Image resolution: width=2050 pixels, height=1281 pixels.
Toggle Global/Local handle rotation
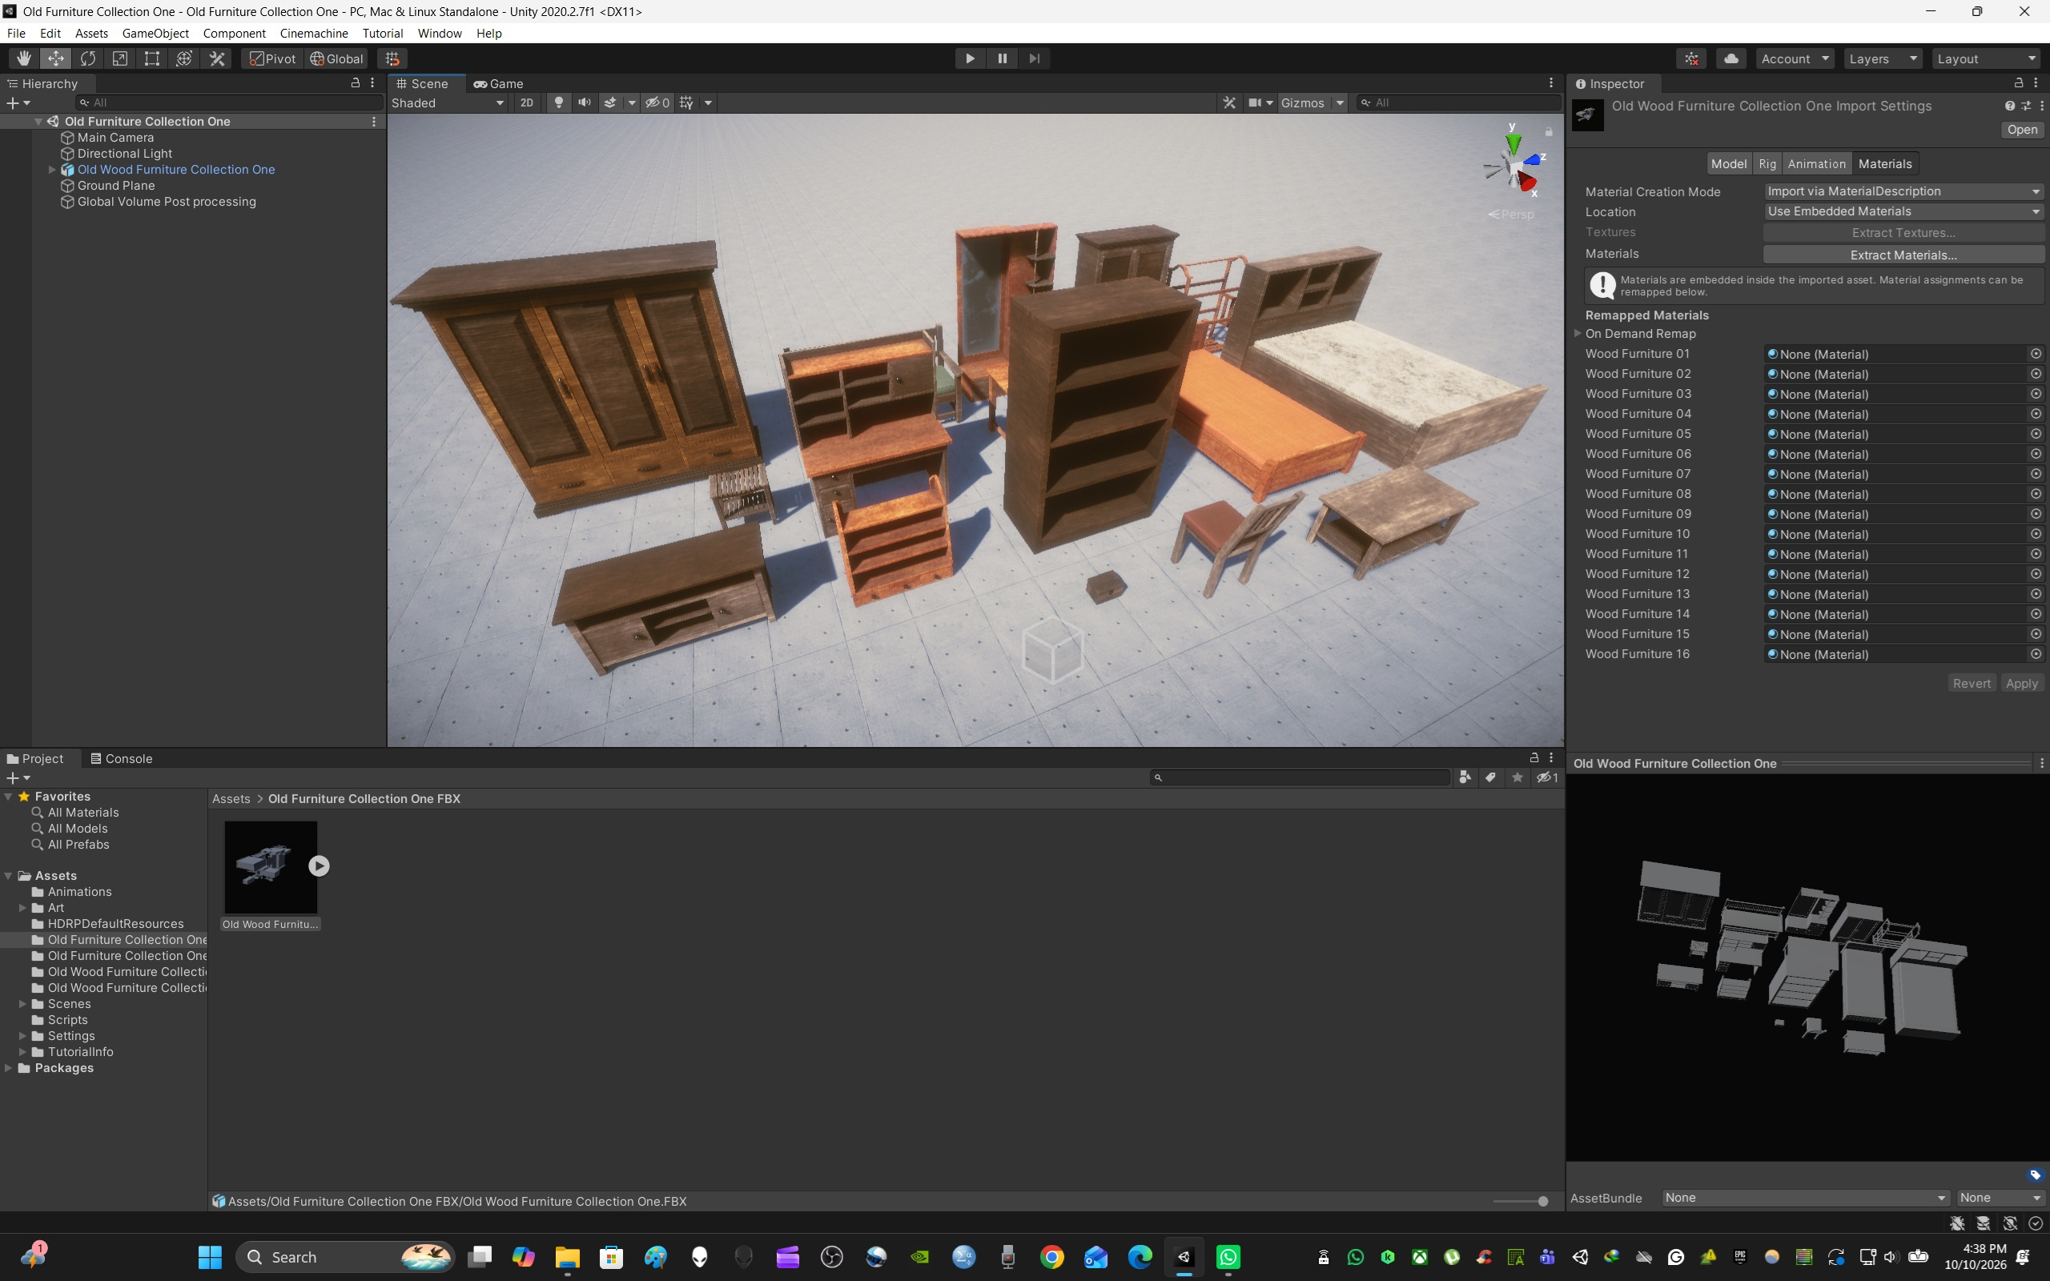click(x=336, y=58)
